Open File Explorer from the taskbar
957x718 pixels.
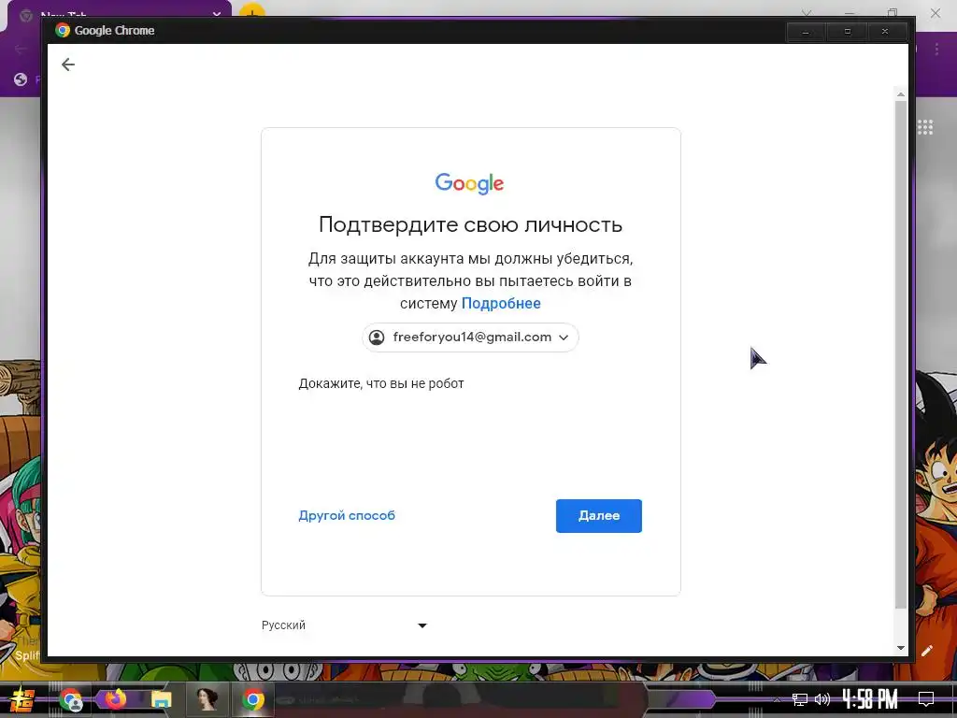click(x=161, y=699)
